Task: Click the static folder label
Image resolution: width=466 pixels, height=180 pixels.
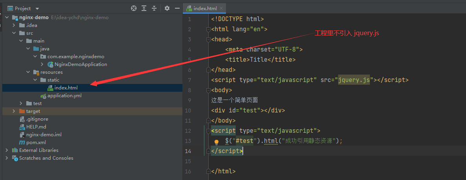Action: [53, 80]
